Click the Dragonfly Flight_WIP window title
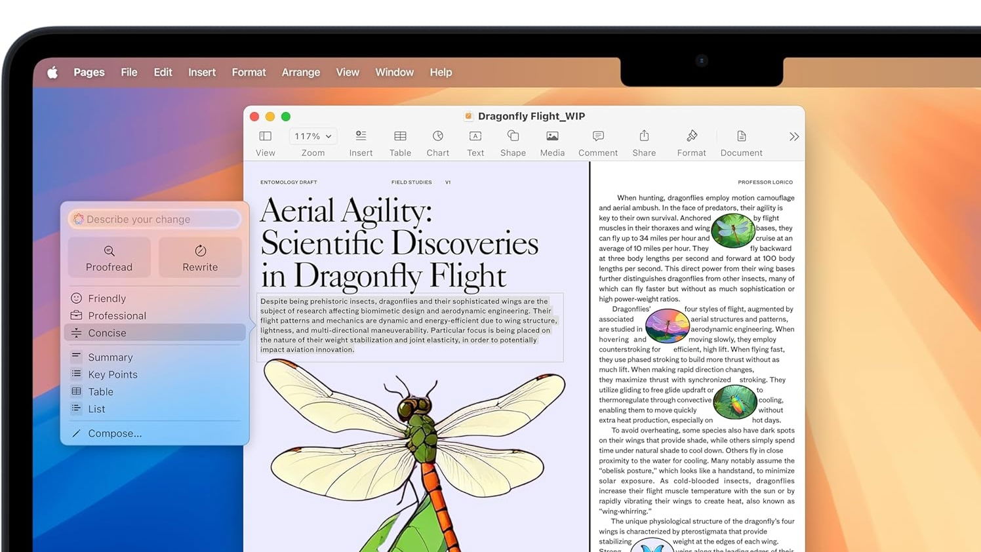 pyautogui.click(x=531, y=116)
